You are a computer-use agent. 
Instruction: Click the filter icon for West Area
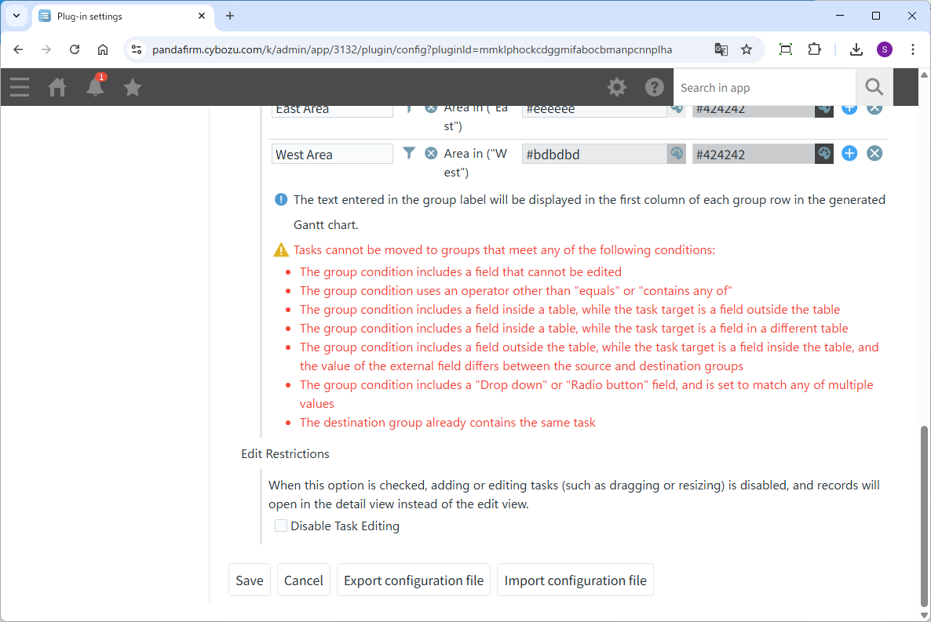(408, 154)
